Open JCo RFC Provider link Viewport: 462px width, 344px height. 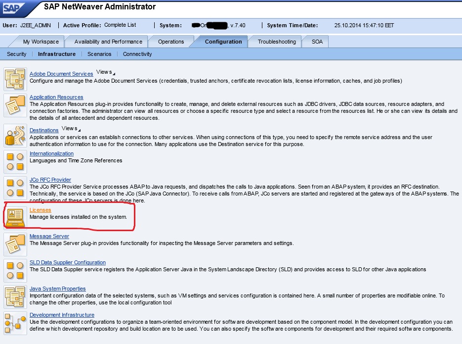[x=50, y=180]
